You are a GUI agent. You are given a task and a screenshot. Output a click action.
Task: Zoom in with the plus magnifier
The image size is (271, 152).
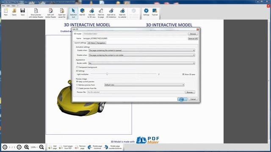(x=26, y=147)
